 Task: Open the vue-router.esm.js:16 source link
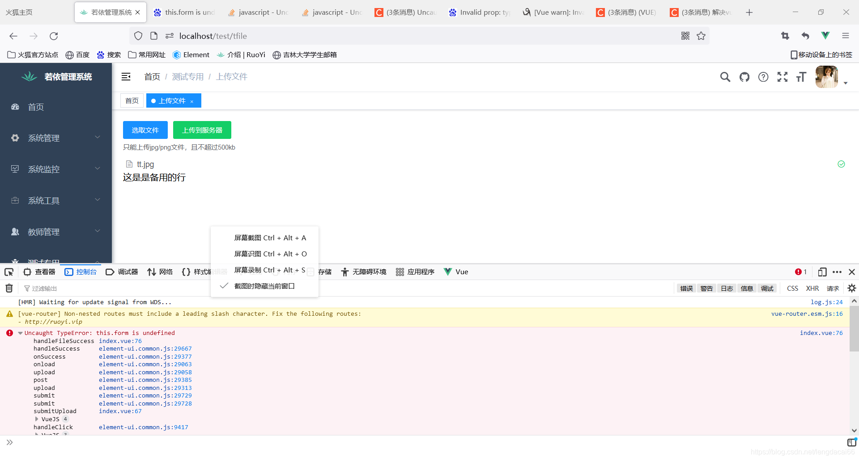[x=807, y=314]
